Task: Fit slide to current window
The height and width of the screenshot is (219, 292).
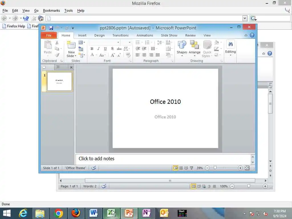Action: point(247,168)
